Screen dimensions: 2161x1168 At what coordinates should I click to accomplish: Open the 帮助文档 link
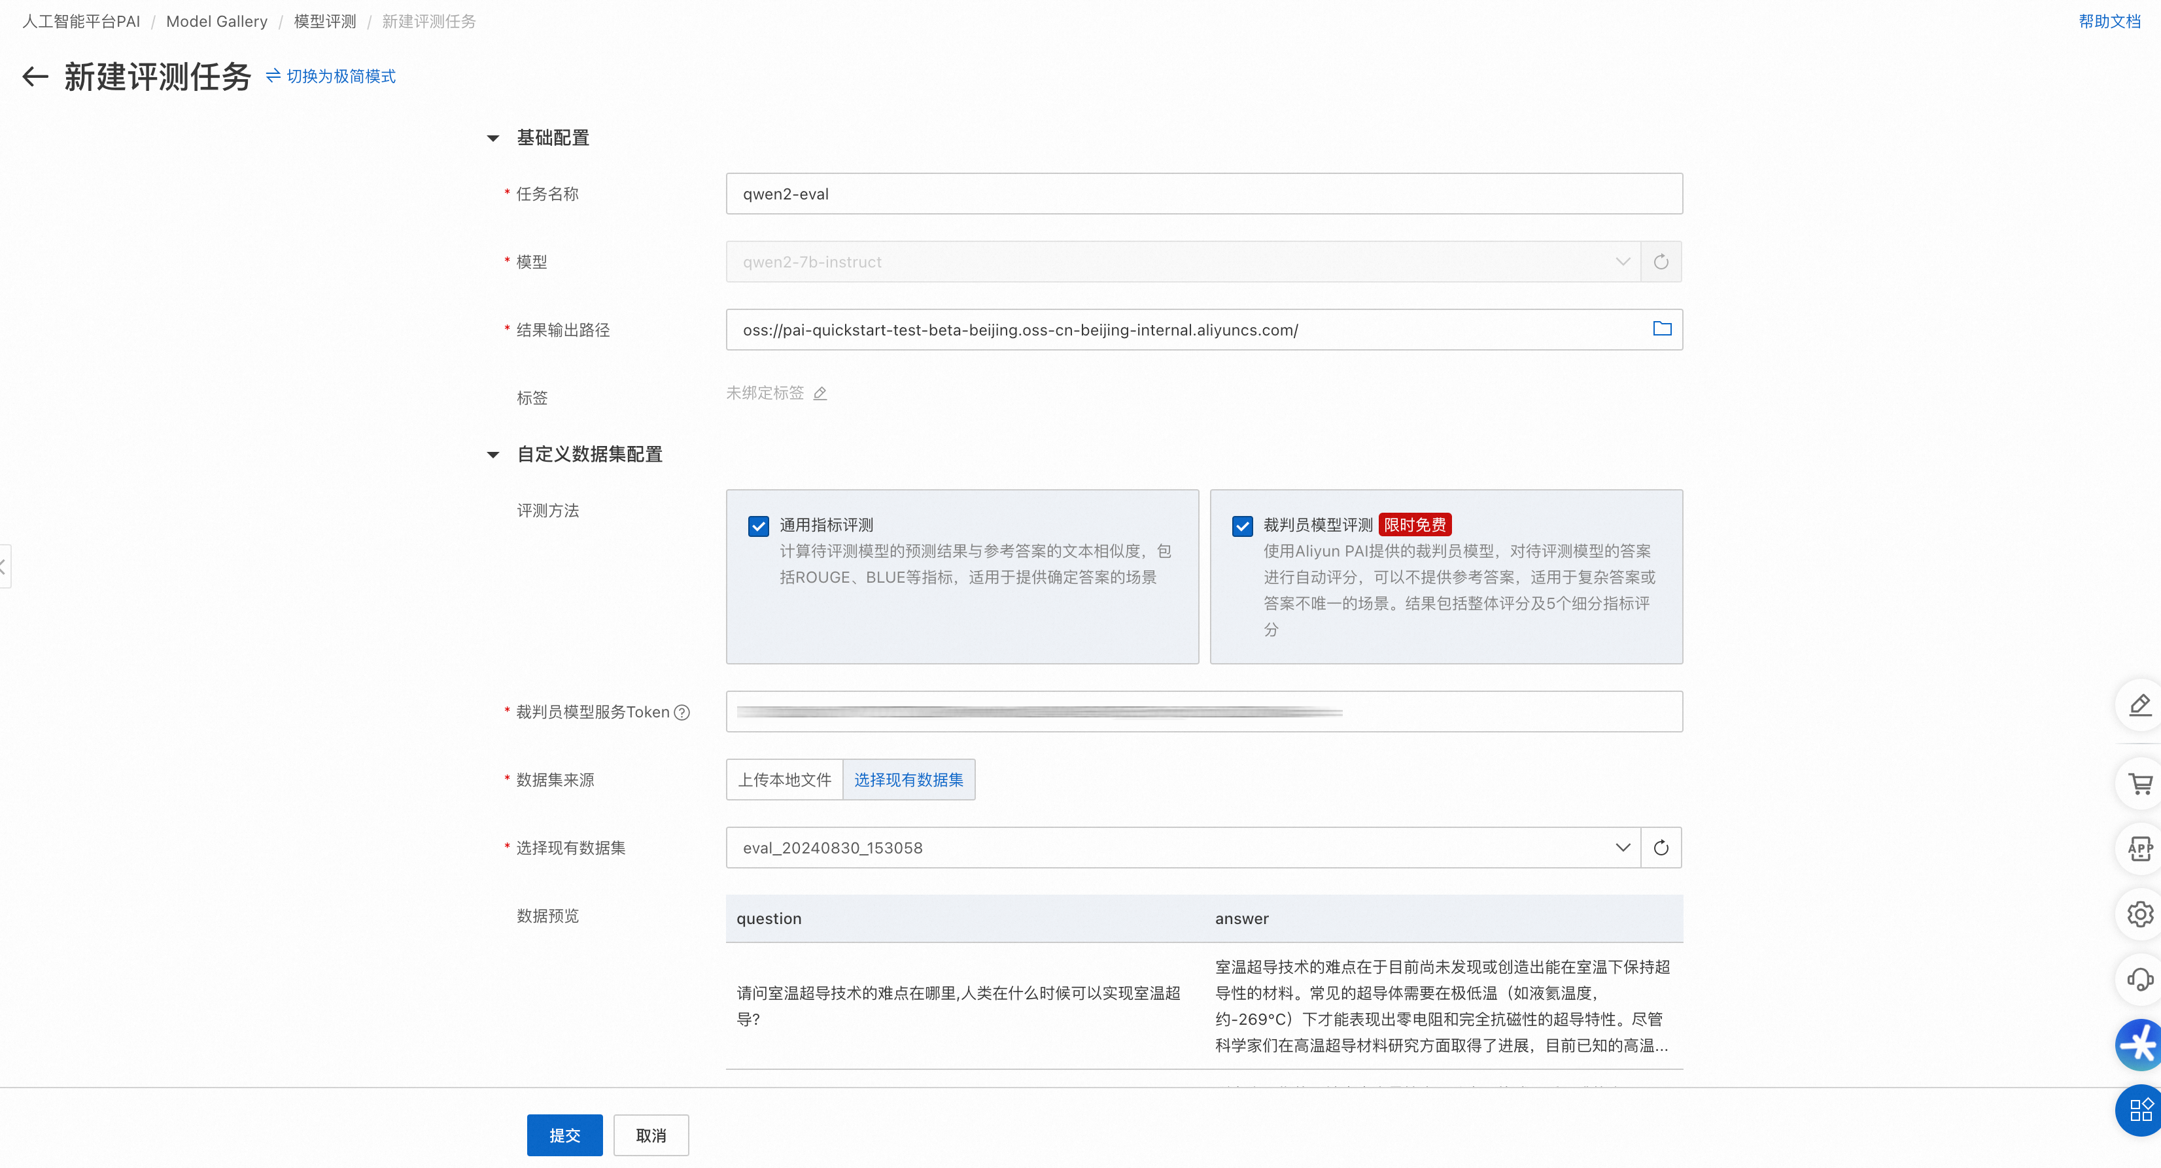pyautogui.click(x=2109, y=21)
